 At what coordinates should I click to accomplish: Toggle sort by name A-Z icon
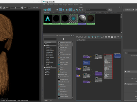[x=71, y=10]
